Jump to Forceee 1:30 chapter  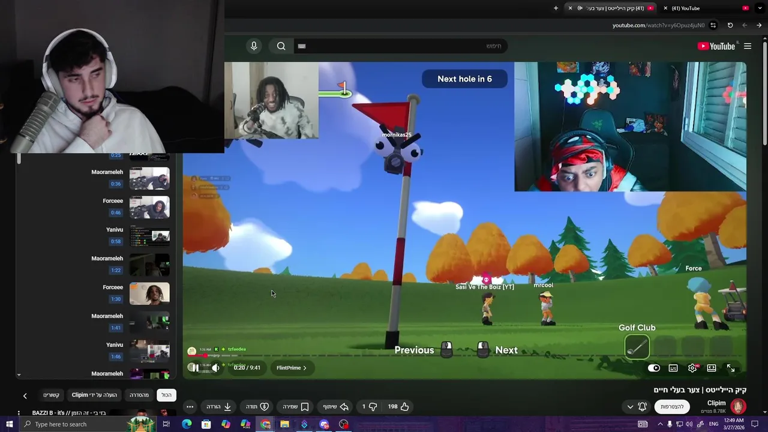96,293
